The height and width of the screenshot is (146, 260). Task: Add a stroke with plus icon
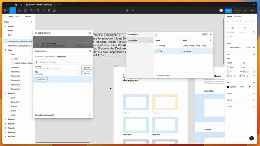coord(254,94)
